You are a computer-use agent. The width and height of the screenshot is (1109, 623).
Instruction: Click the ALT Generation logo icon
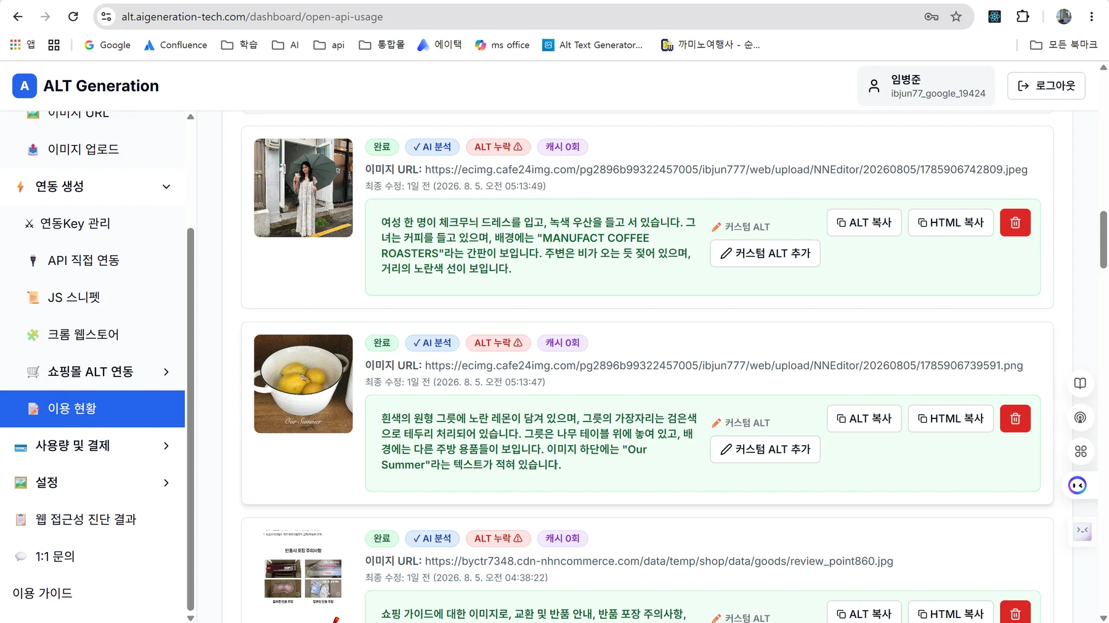point(25,86)
